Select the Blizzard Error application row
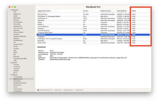This screenshot has width=159, height=102. [93, 14]
